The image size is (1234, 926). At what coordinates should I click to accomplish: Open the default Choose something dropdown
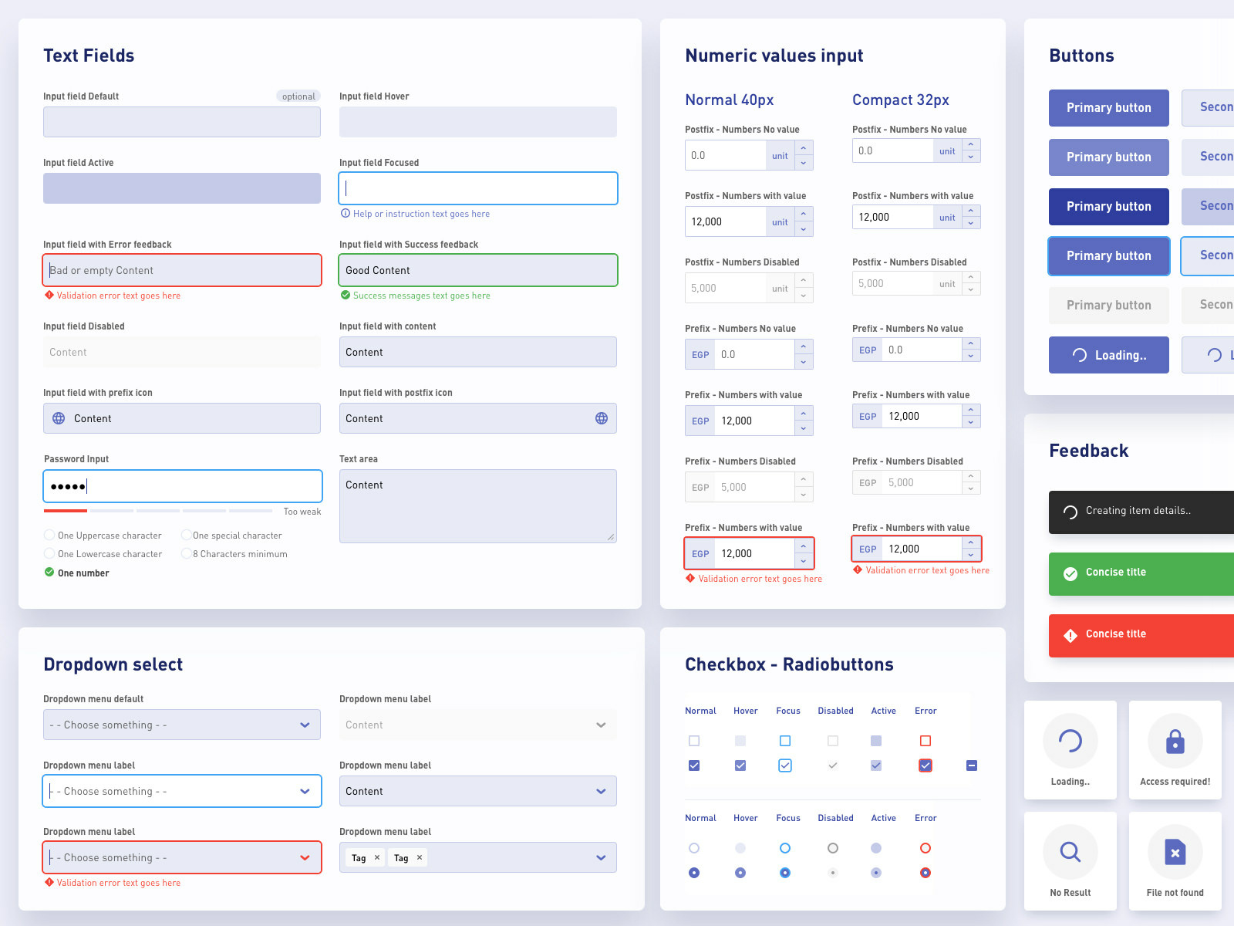pos(181,725)
